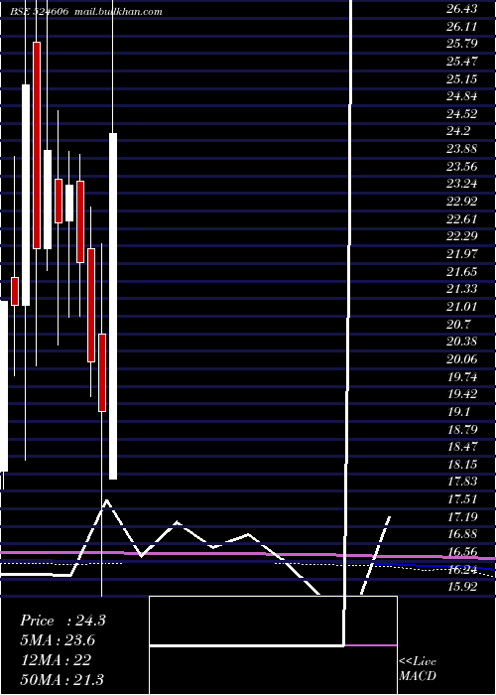Select the 16.56 price level label

coord(461,552)
